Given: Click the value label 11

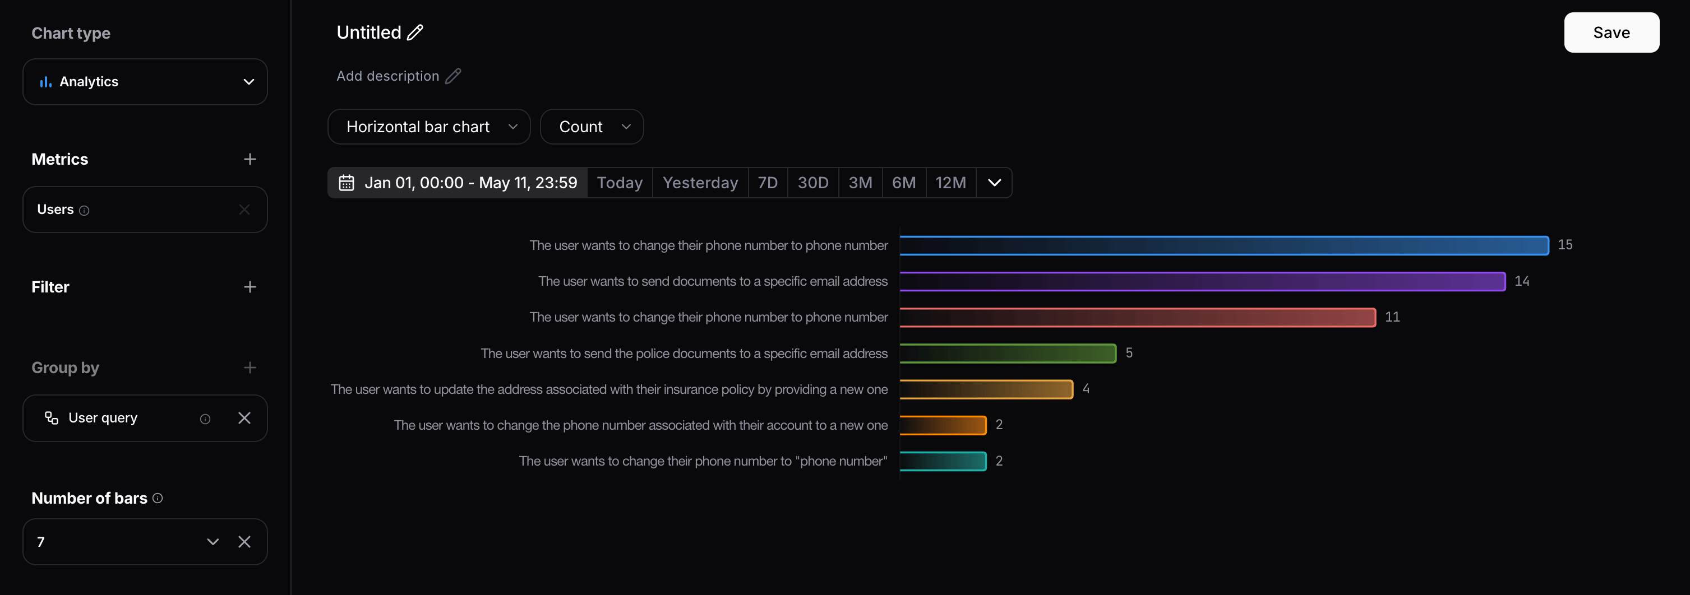Looking at the screenshot, I should tap(1392, 317).
